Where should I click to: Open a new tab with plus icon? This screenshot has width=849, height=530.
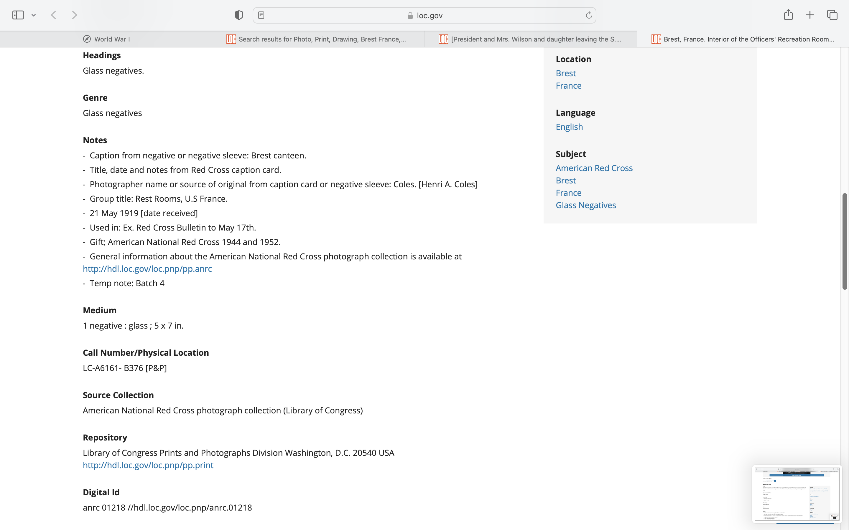810,15
